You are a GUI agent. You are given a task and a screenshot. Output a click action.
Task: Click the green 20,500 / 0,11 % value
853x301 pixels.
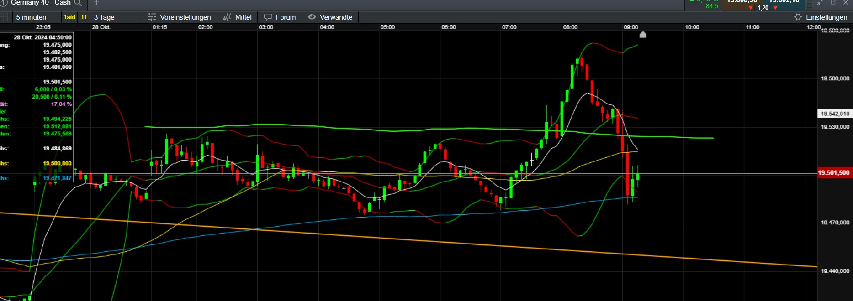[52, 97]
